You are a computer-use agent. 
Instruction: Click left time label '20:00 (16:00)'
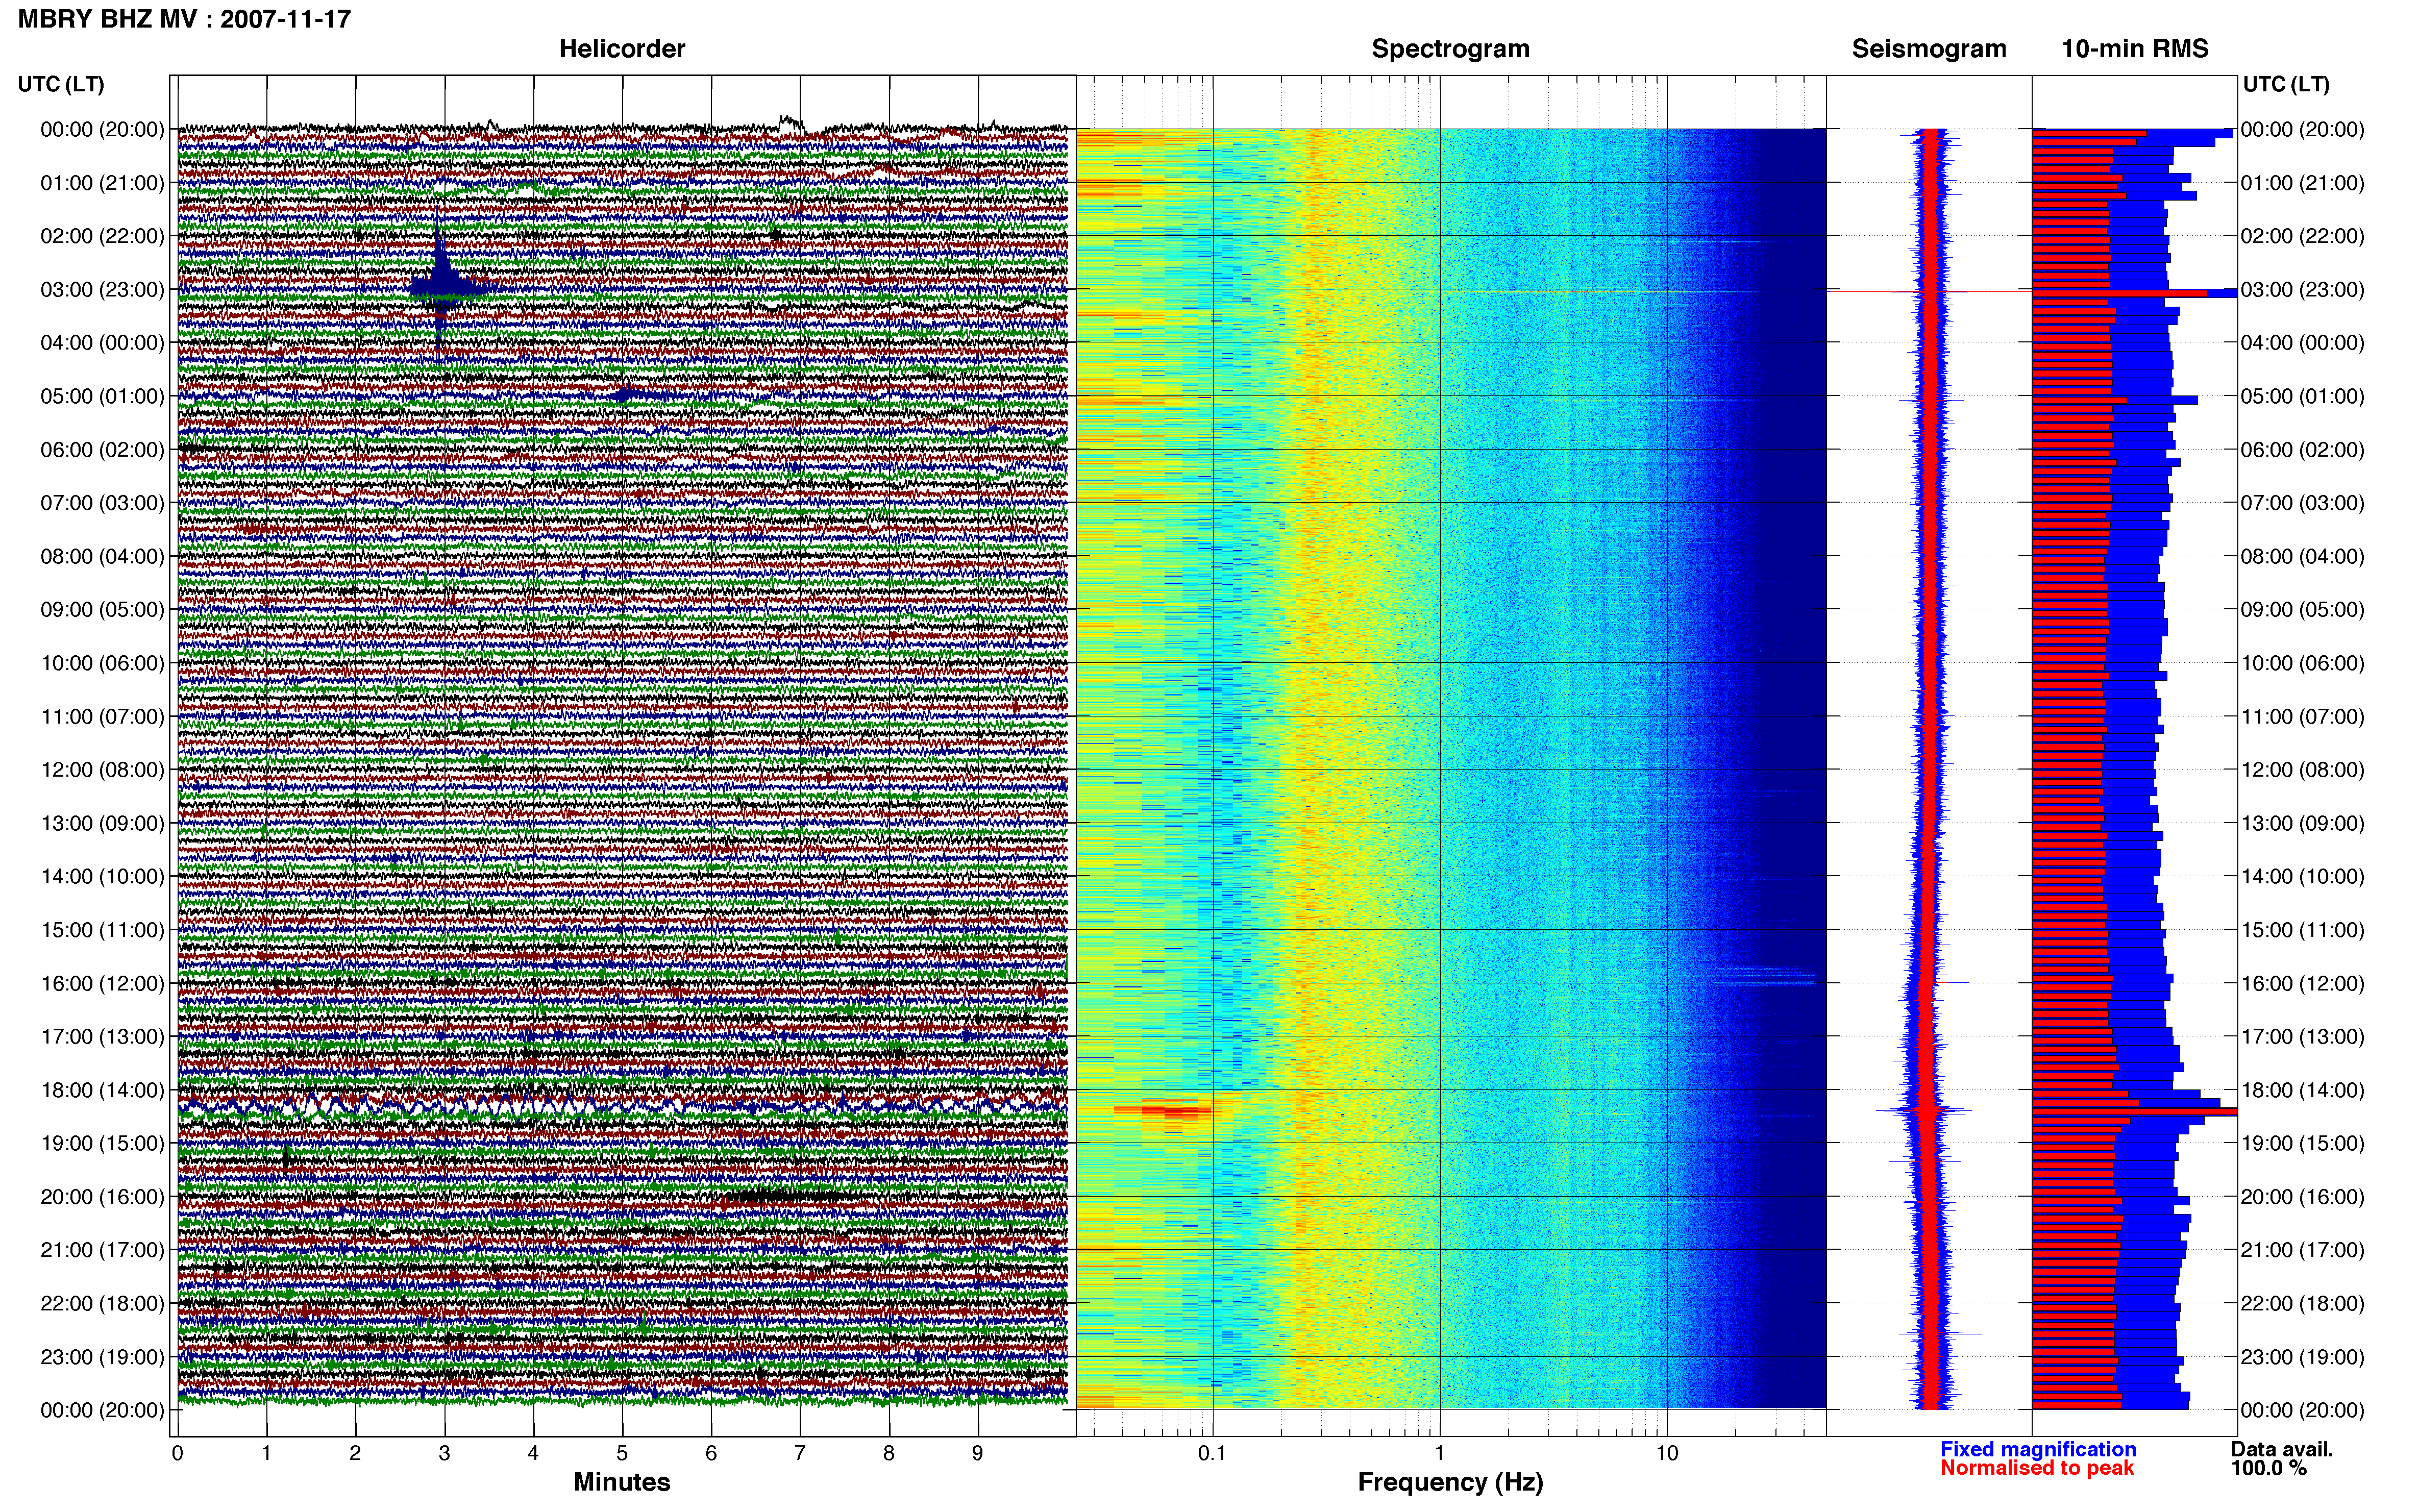[x=102, y=1197]
